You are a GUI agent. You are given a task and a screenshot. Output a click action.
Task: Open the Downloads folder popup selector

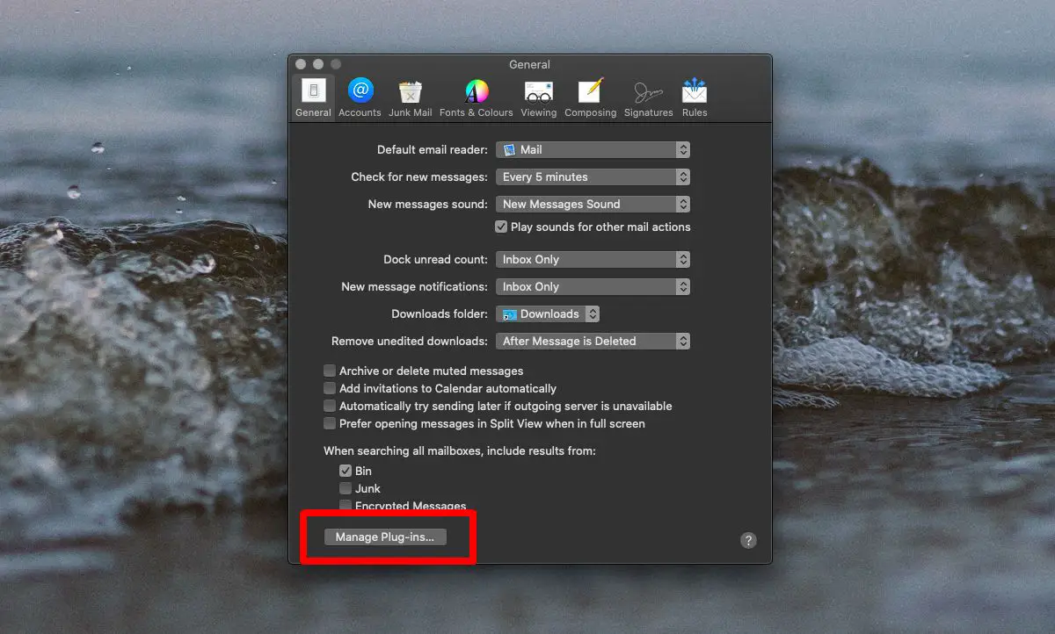(x=549, y=313)
